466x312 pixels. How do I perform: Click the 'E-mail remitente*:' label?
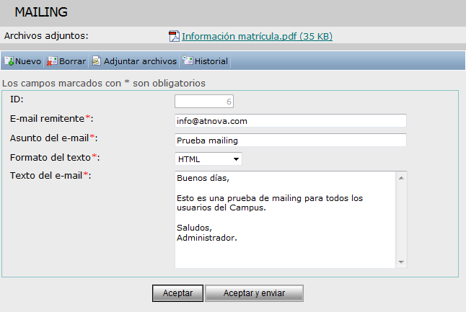click(51, 118)
